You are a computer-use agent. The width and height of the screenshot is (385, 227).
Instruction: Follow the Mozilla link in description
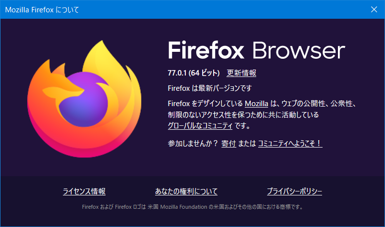click(256, 104)
